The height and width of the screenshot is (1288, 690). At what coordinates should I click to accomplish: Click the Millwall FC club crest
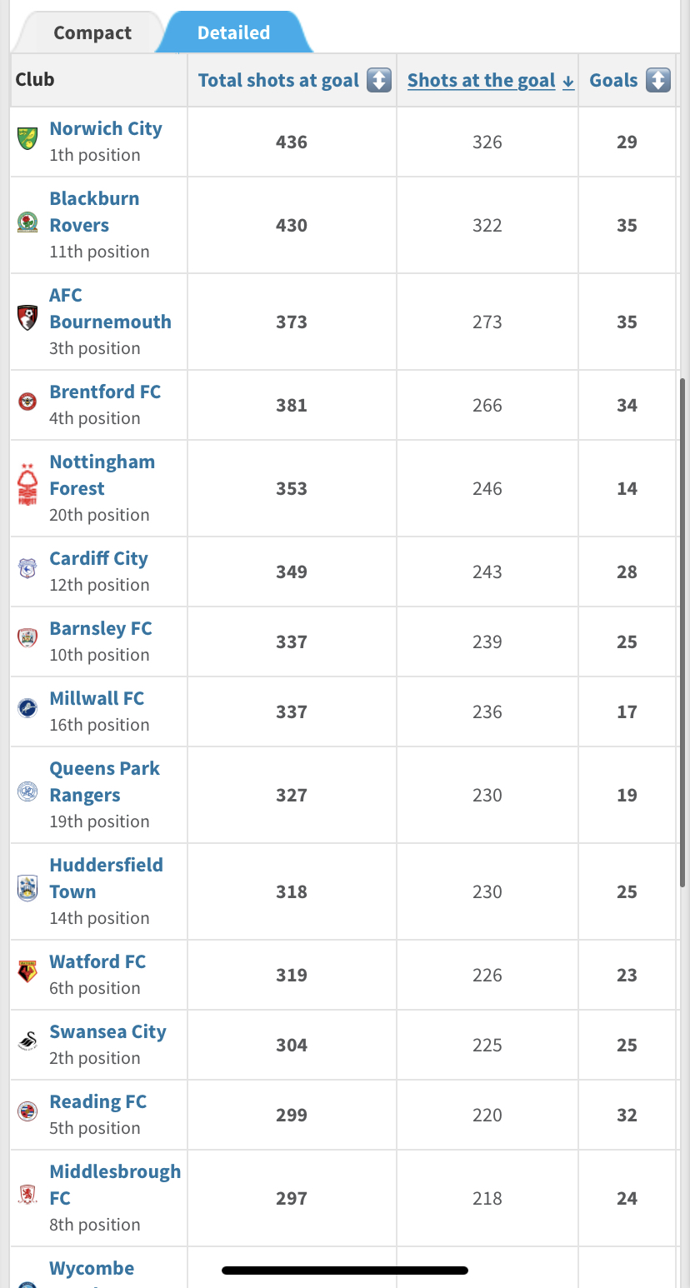coord(27,708)
